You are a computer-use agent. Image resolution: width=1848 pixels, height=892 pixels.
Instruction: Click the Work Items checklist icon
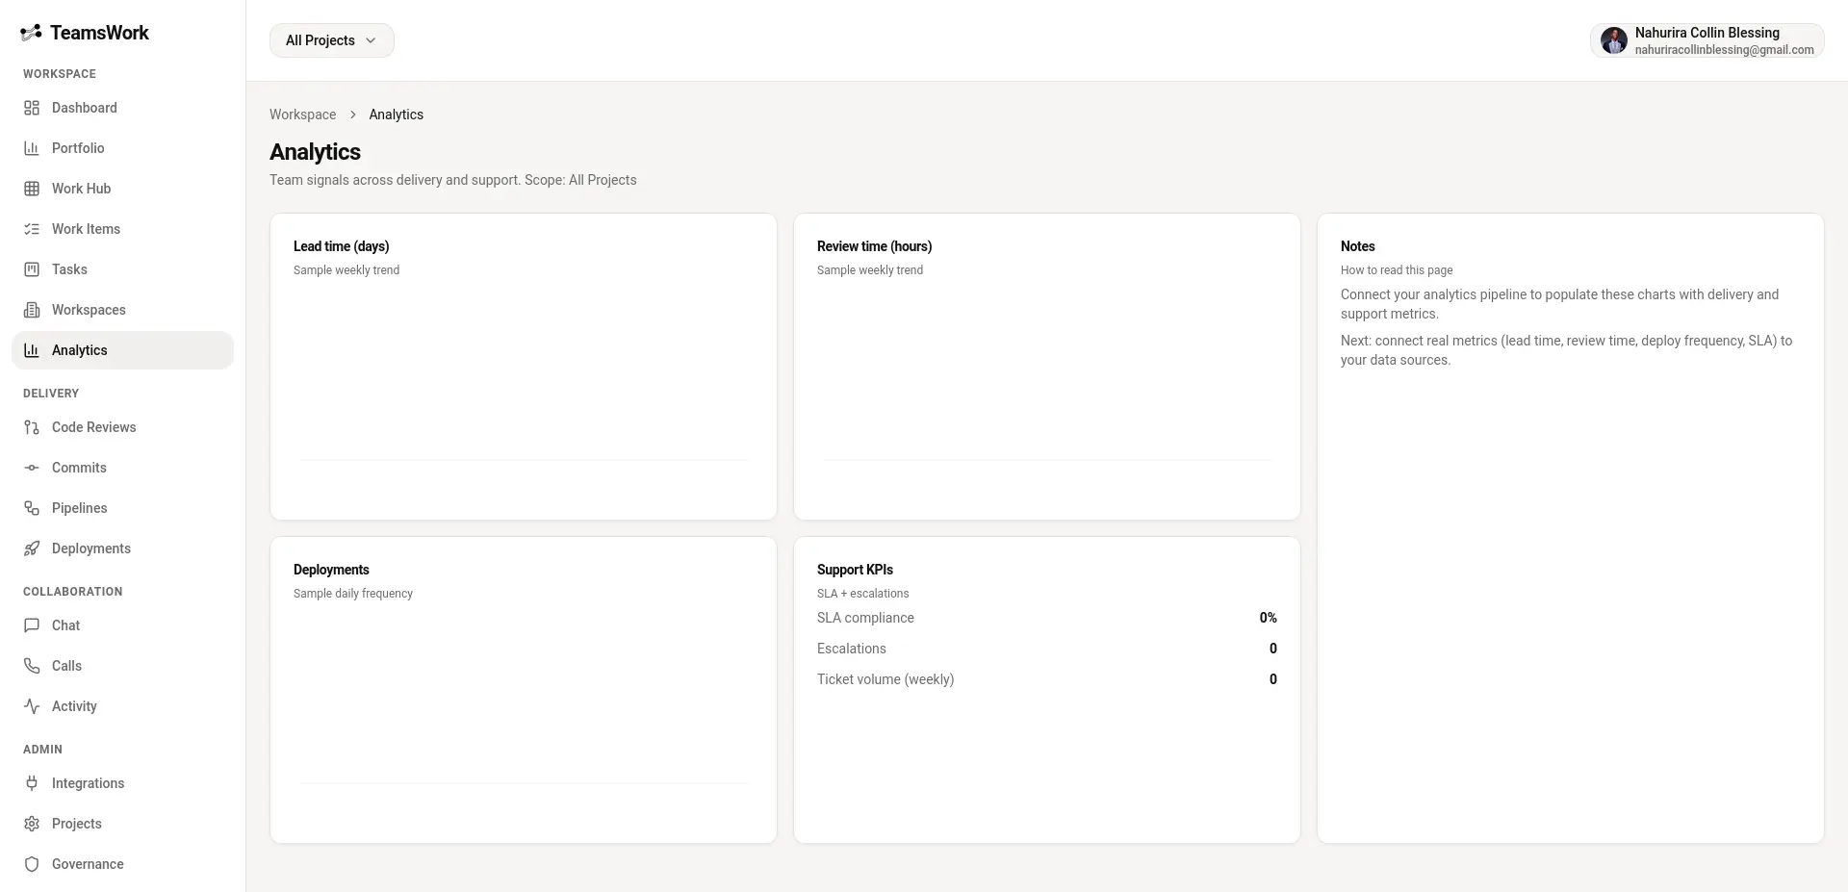(x=32, y=229)
